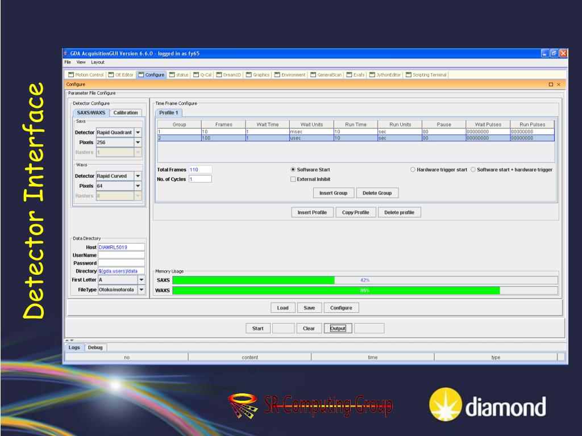Image resolution: width=582 pixels, height=436 pixels.
Task: Click the GDA application icon in title bar
Action: click(66, 53)
